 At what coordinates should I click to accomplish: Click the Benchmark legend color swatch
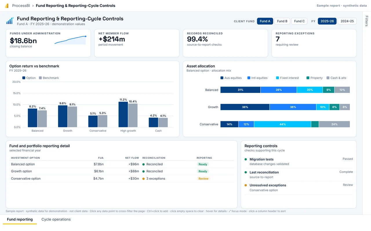tap(40, 78)
